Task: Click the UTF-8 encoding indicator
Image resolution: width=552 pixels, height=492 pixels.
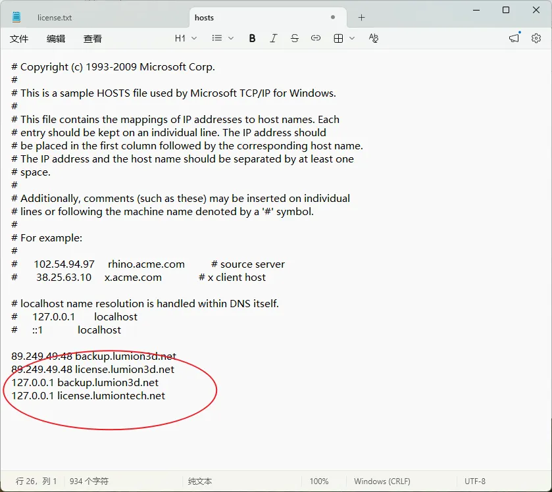Action: [475, 481]
